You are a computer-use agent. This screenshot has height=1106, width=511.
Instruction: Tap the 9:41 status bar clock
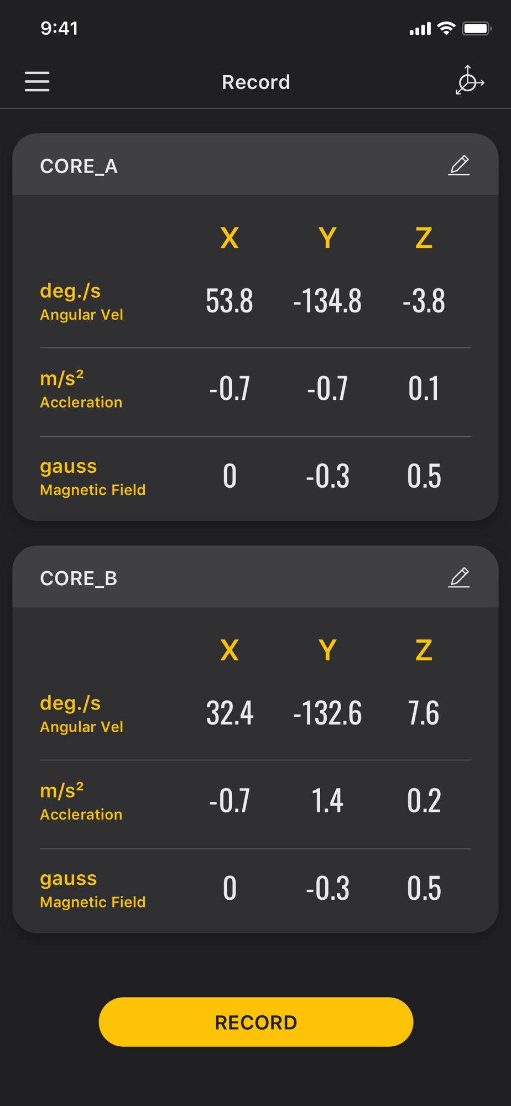(59, 28)
